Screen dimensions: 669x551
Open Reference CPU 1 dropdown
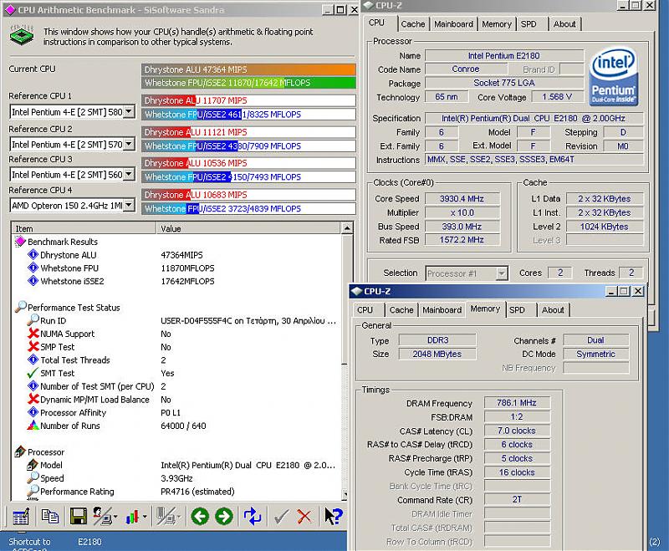(x=129, y=112)
